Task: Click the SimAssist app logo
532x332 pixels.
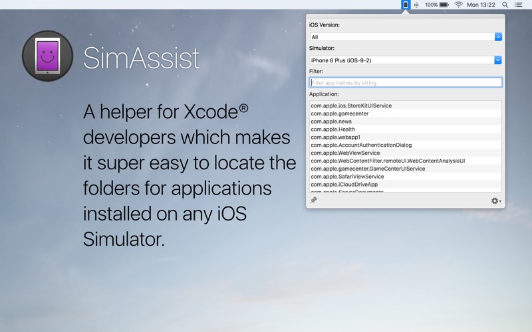Action: click(47, 56)
